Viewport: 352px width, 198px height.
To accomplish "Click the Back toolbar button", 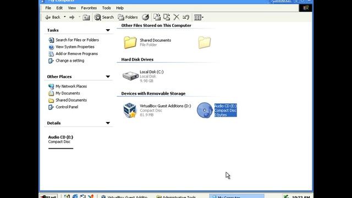I will pyautogui.click(x=53, y=17).
